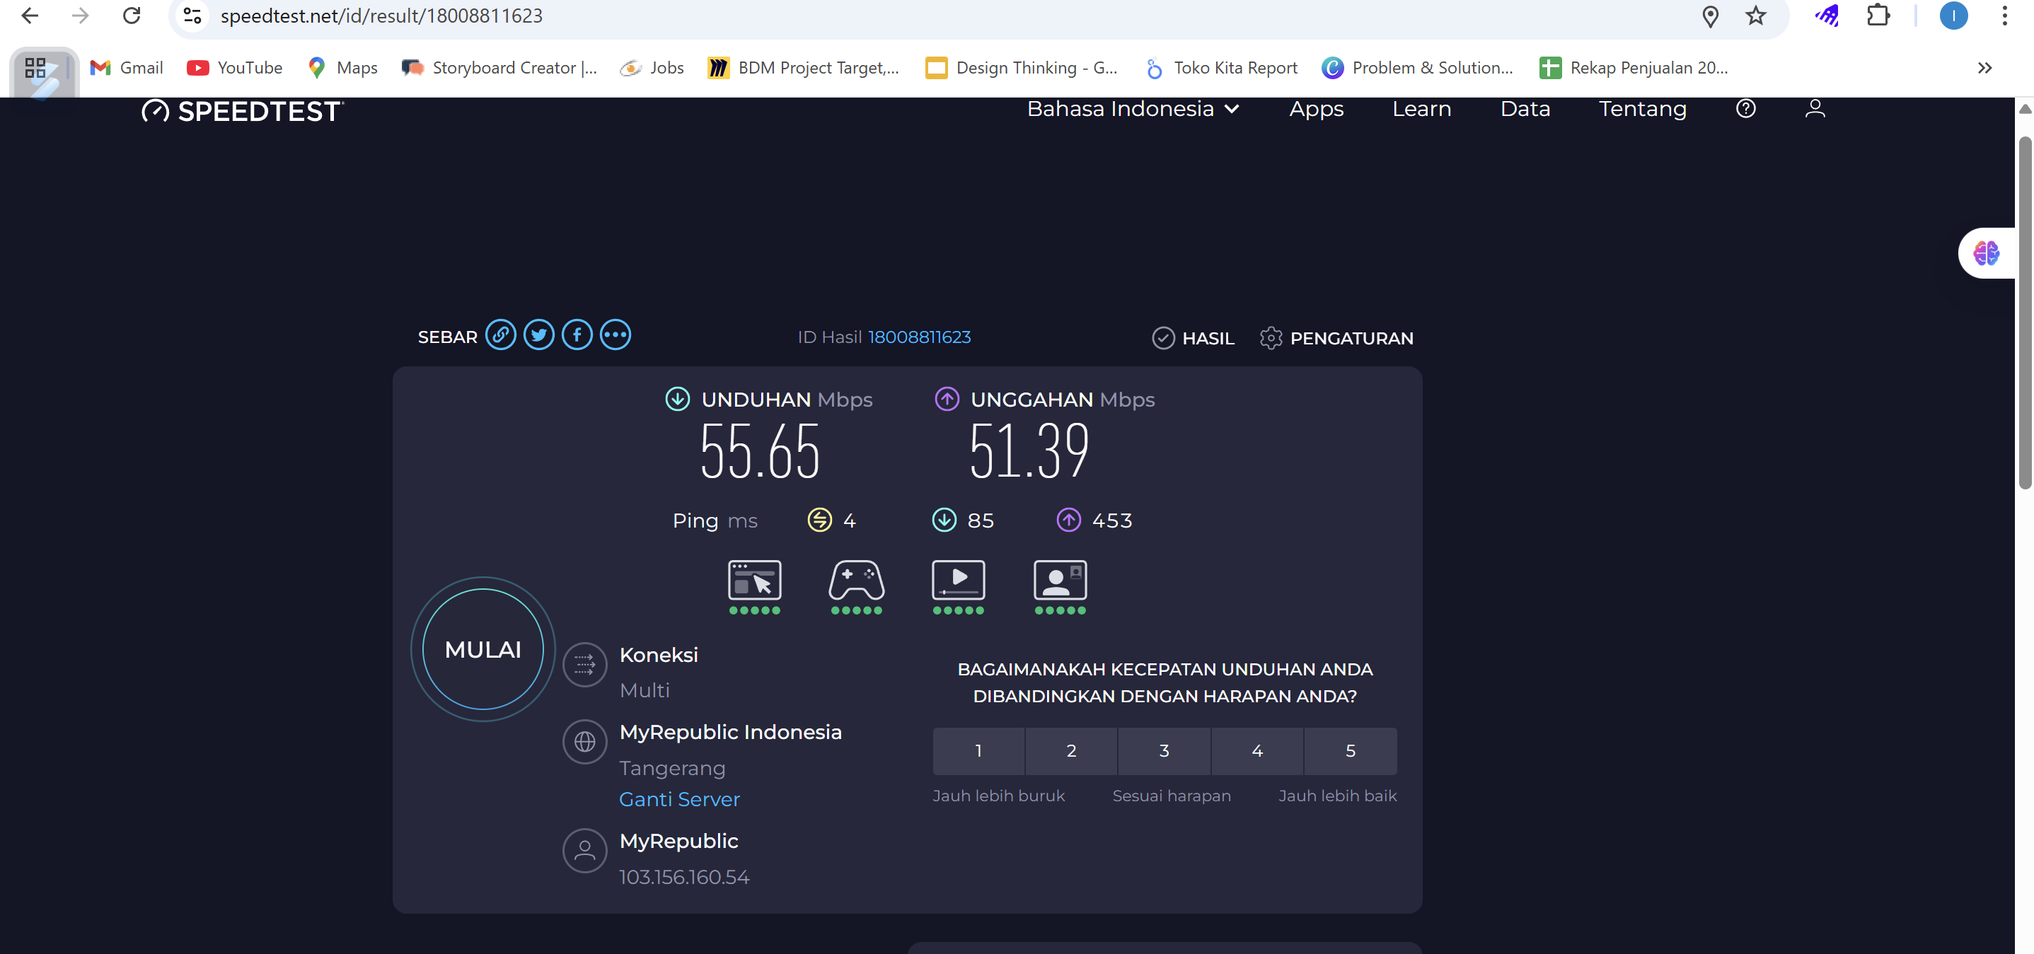
Task: Rate download speed 4
Action: click(1257, 750)
